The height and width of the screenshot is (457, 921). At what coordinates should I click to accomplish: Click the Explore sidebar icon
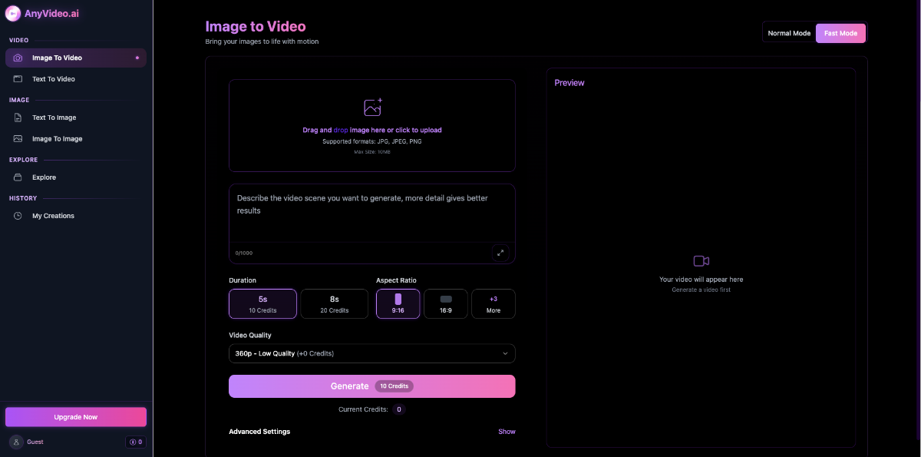click(x=18, y=177)
